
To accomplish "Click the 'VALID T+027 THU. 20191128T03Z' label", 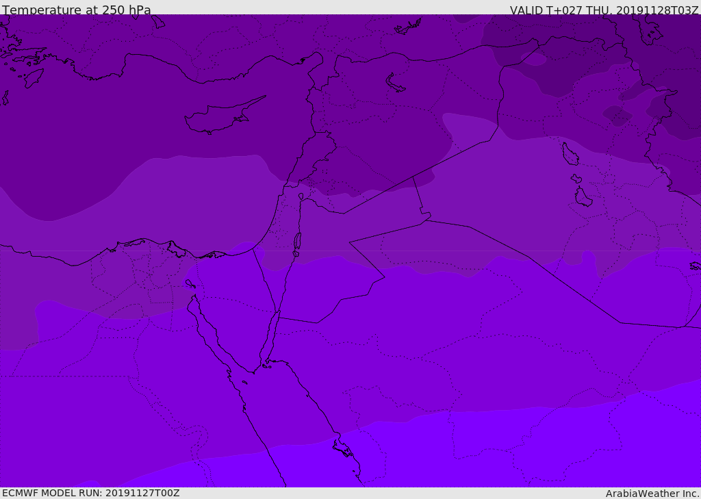I will pyautogui.click(x=604, y=10).
